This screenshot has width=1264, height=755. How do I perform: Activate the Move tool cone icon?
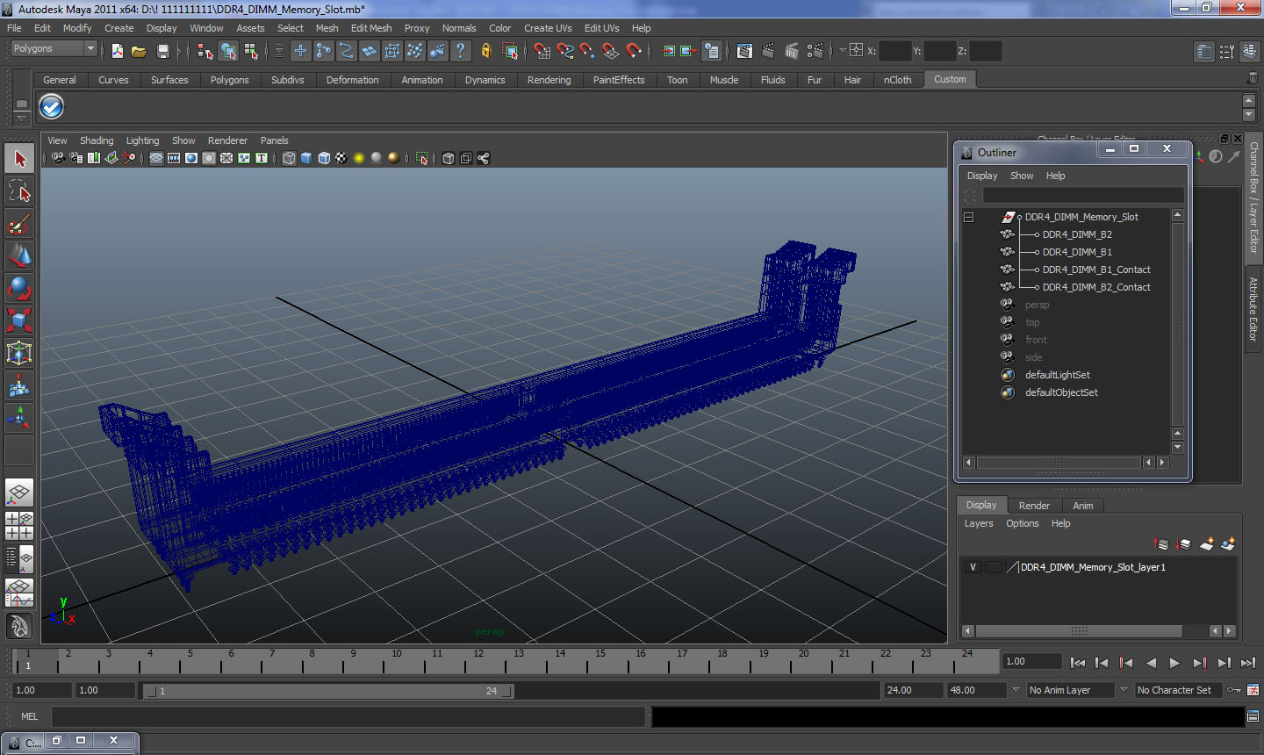click(x=19, y=255)
